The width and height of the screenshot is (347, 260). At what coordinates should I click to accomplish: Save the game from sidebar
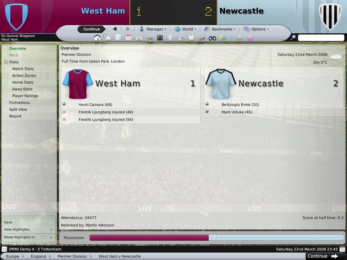point(8,222)
